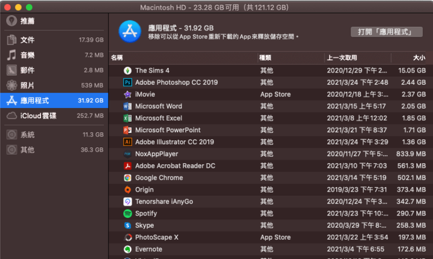The width and height of the screenshot is (433, 259).
Task: Click the Spotify icon
Action: point(127,213)
